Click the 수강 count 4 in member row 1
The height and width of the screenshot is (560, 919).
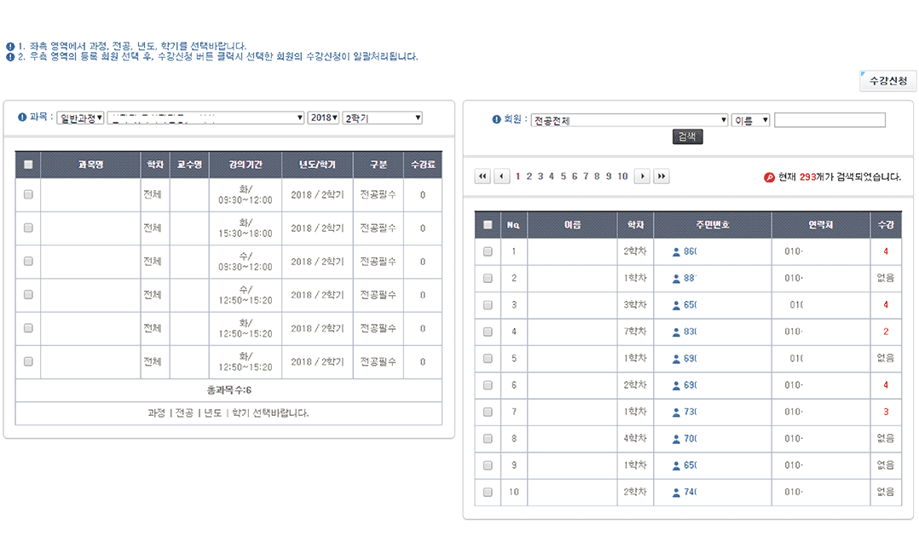pyautogui.click(x=886, y=251)
